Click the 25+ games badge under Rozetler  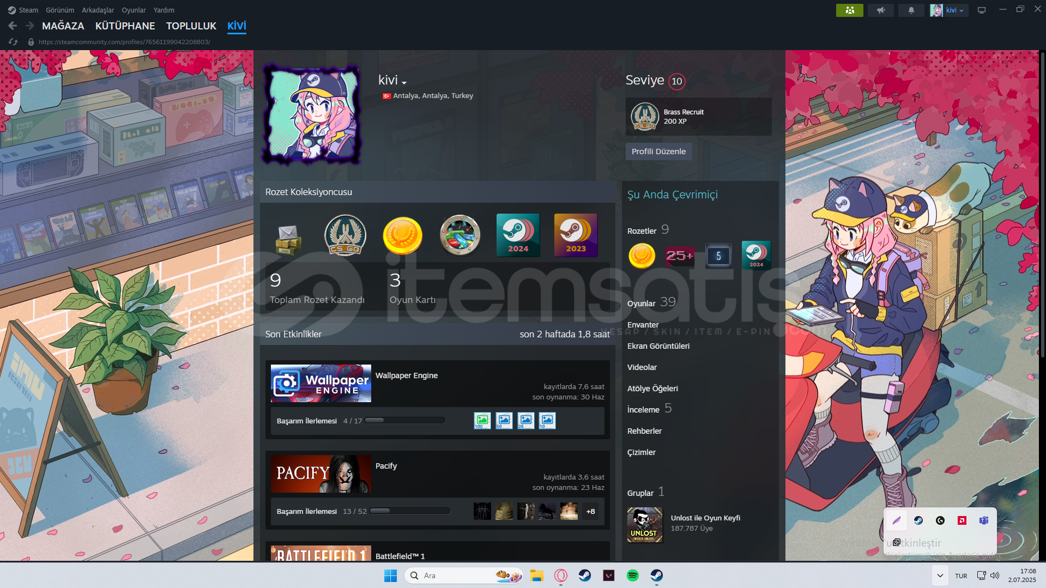[680, 256]
